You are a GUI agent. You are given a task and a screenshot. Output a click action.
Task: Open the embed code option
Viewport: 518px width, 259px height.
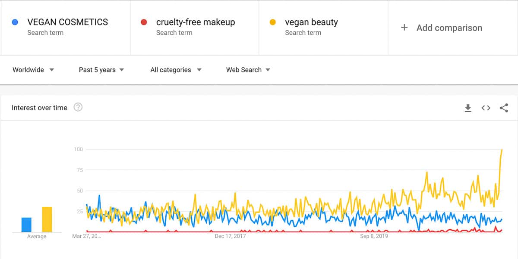point(486,108)
